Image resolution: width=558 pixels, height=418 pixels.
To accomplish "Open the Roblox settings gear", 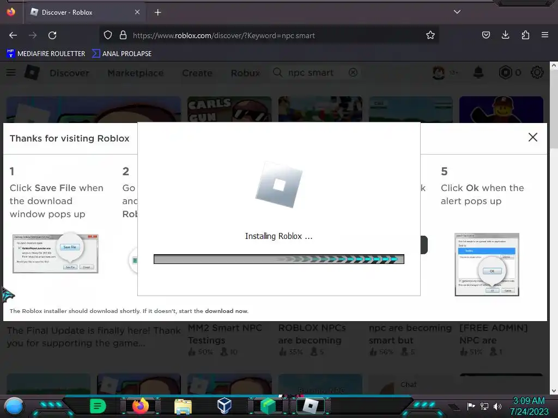I will 537,72.
